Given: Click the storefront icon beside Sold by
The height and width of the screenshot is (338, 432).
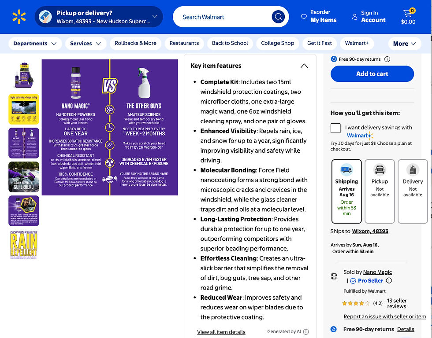Looking at the screenshot, I should tap(334, 276).
